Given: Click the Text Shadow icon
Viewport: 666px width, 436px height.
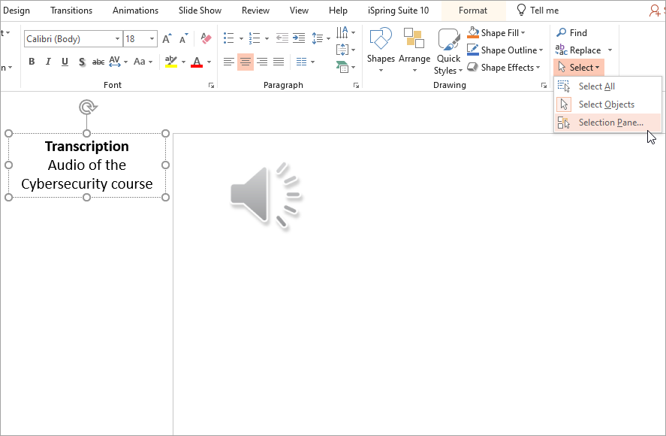Looking at the screenshot, I should point(81,62).
